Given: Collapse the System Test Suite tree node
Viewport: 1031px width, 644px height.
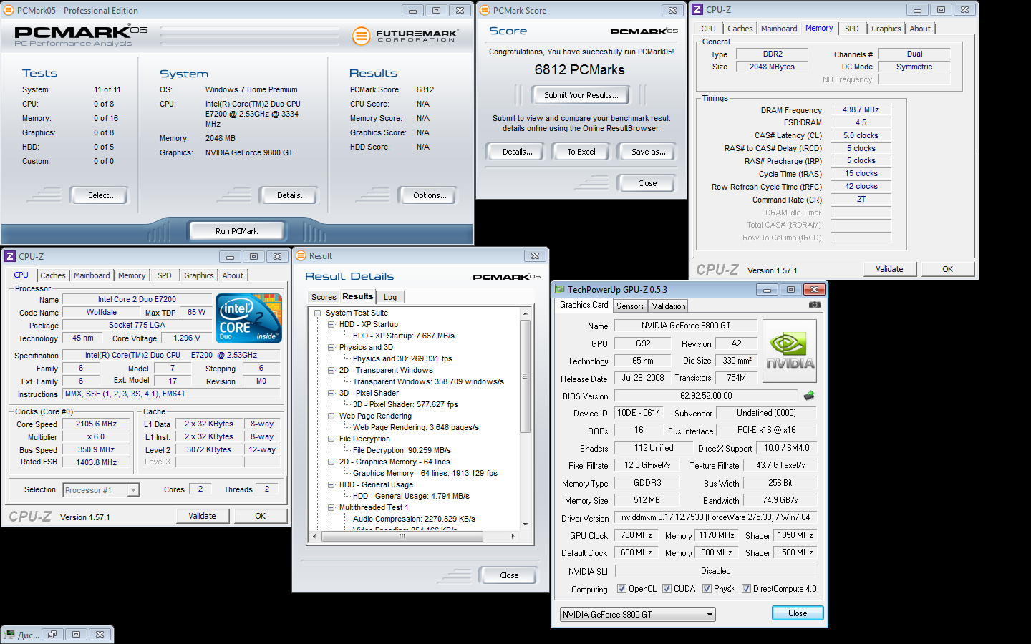Looking at the screenshot, I should (318, 313).
